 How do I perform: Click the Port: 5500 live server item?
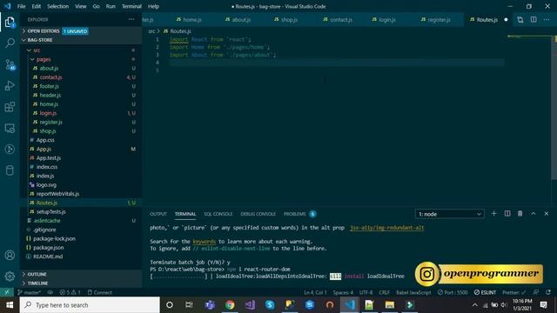pyautogui.click(x=453, y=292)
